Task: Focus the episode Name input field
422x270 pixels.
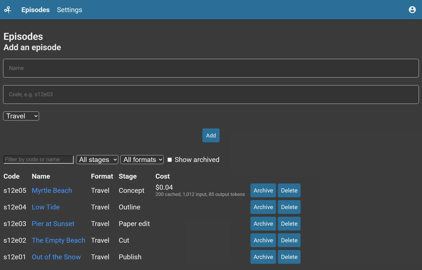Action: click(211, 68)
